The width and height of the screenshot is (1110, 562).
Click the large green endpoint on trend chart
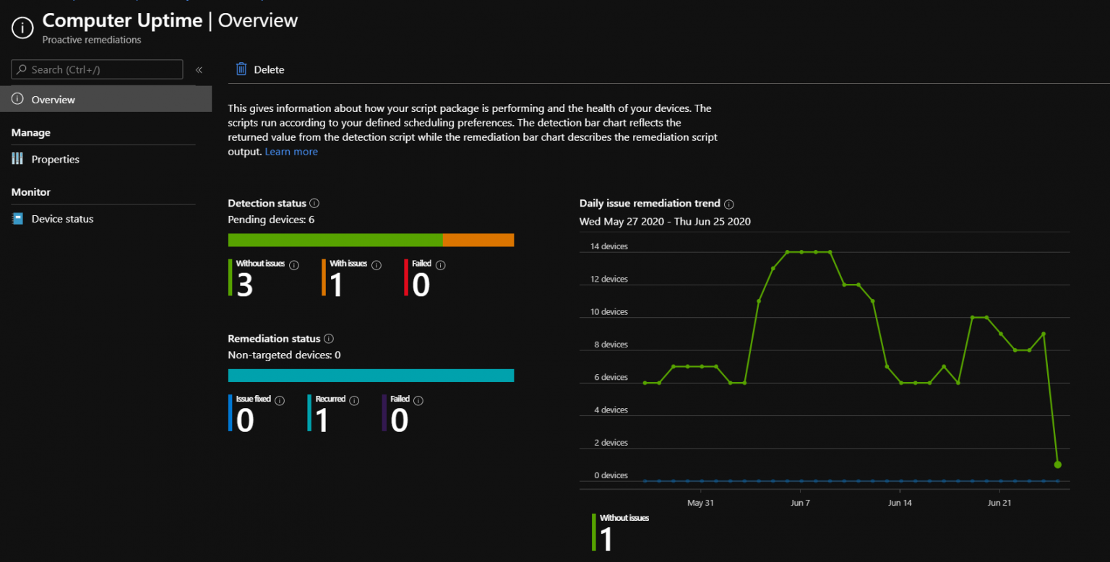pos(1057,464)
